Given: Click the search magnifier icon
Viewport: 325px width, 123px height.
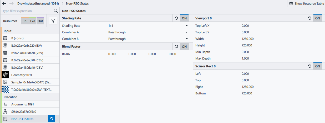Looking at the screenshot, I should 56,11.
